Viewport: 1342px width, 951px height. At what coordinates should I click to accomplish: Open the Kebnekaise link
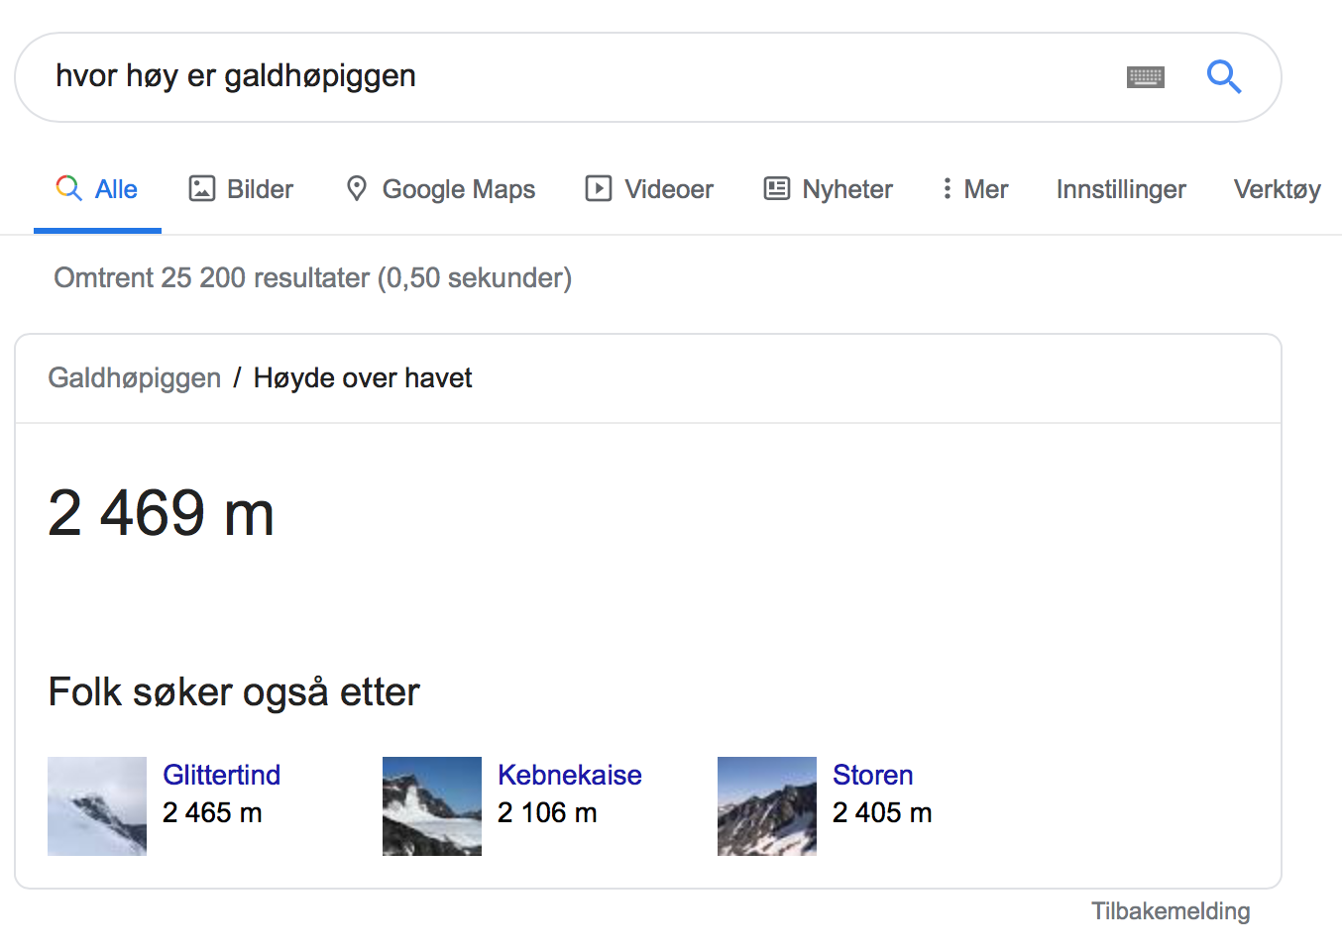(x=570, y=775)
